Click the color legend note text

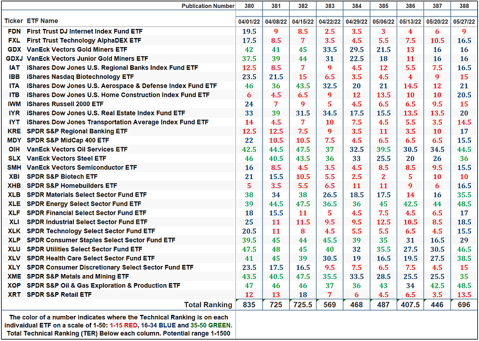119,325
